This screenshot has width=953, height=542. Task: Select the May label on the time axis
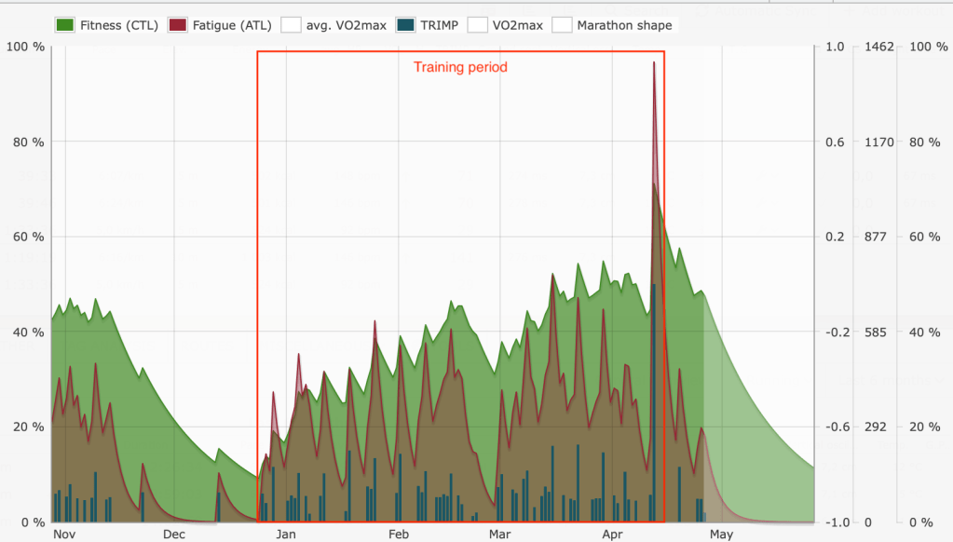point(722,535)
